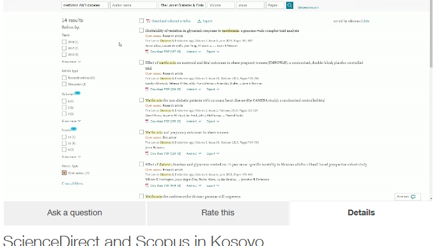Tick the Research articles type filter
437x246 pixels.
pos(64,78)
